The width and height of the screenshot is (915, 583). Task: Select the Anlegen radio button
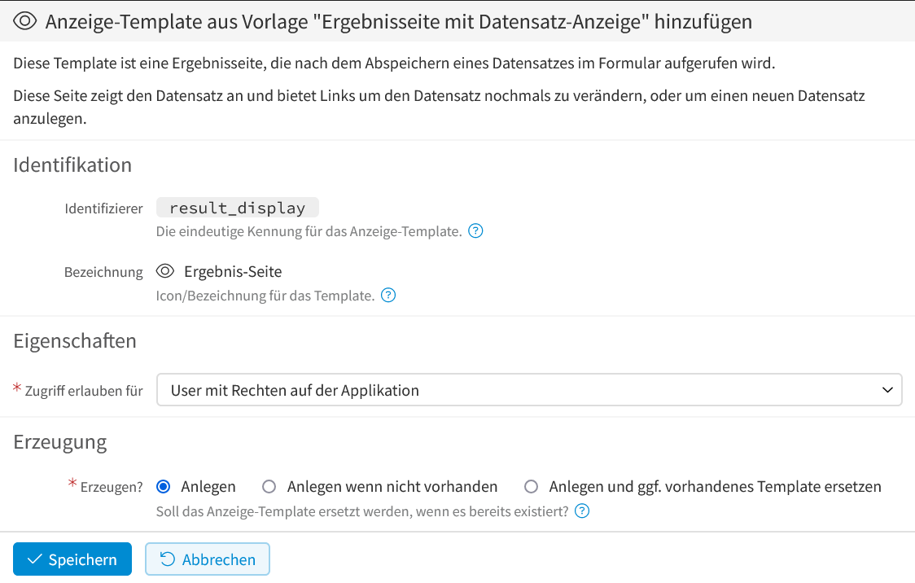164,487
